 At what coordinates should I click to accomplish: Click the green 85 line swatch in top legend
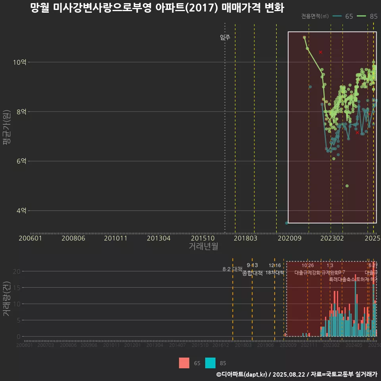tap(361, 16)
